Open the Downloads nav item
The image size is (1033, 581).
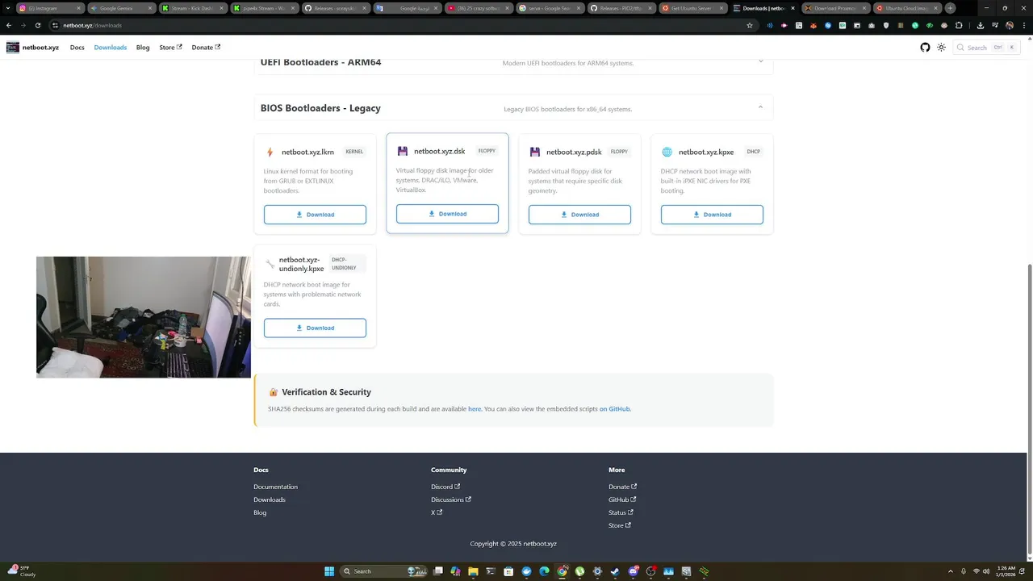click(x=110, y=48)
